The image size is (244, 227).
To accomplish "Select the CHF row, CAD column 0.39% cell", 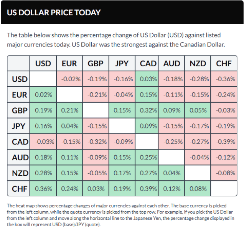I will coord(148,189).
